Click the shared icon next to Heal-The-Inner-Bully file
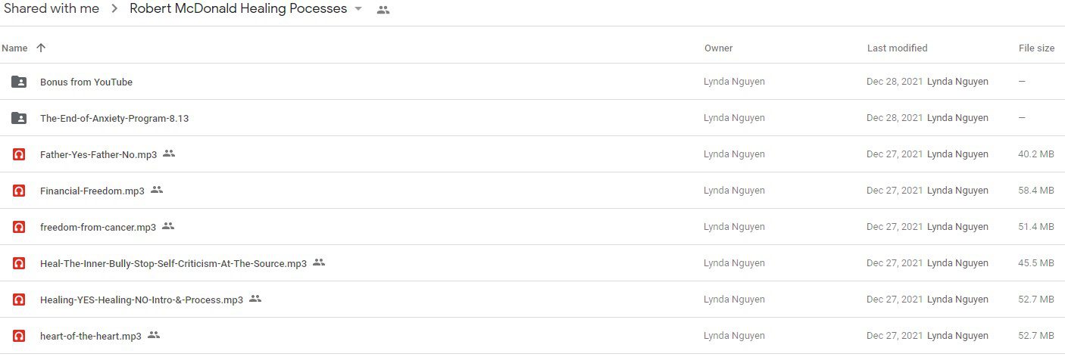1065x357 pixels. [x=319, y=262]
